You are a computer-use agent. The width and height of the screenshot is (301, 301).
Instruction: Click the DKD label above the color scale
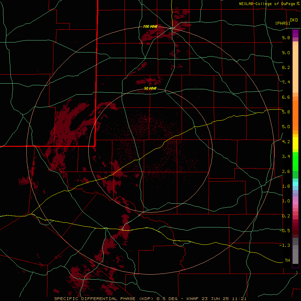point(294,20)
